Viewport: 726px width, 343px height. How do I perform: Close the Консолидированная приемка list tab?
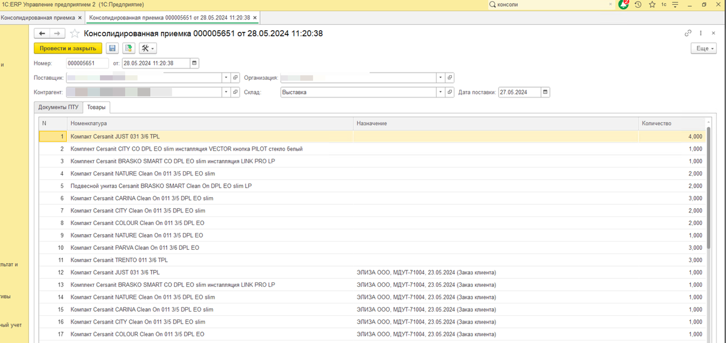point(79,18)
